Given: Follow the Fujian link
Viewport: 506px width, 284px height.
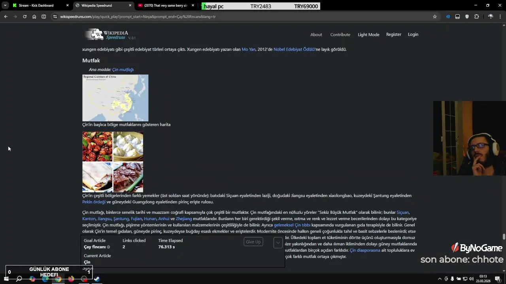Looking at the screenshot, I should (x=136, y=219).
